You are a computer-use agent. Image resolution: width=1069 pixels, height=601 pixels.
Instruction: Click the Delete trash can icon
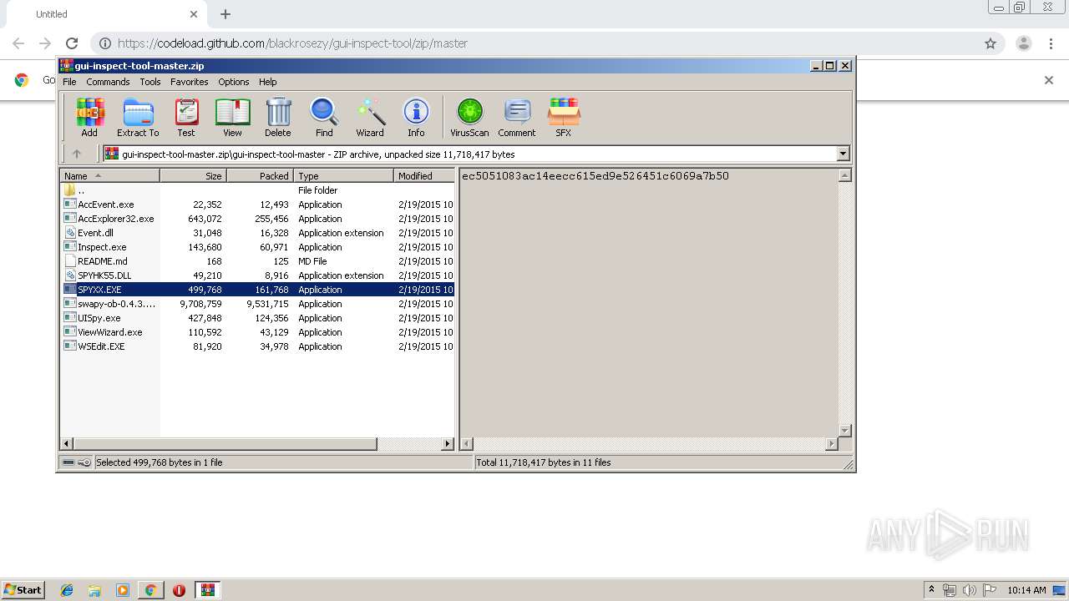[278, 117]
